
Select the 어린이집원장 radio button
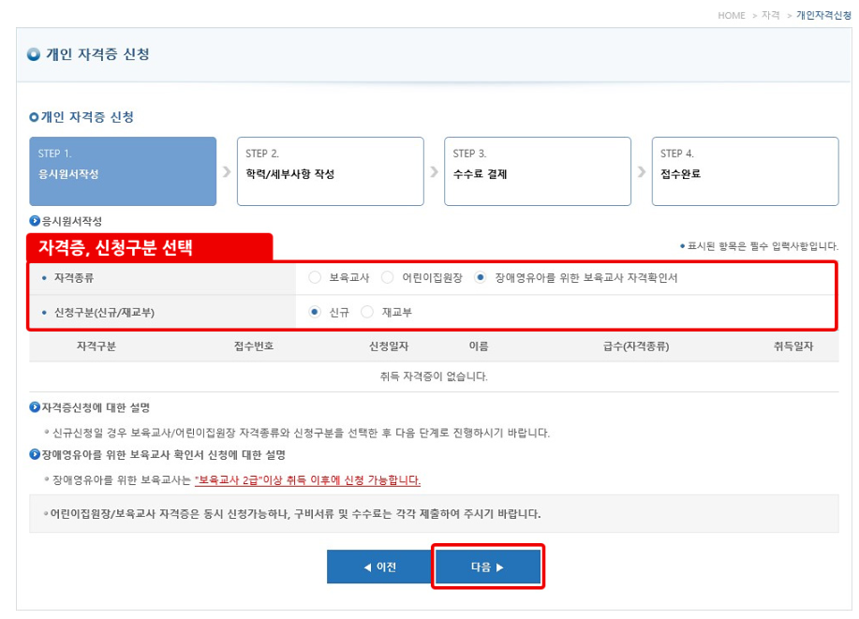tap(387, 278)
